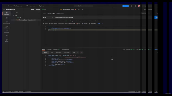Image resolution: width=172 pixels, height=96 pixels.
Task: Switch to the Params tab
Action: [x=45, y=21]
